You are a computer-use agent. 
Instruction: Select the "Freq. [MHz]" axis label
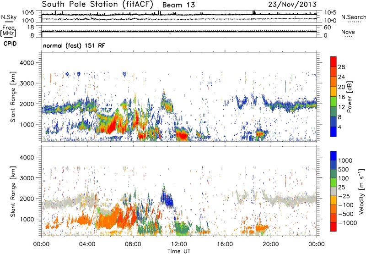(8, 31)
